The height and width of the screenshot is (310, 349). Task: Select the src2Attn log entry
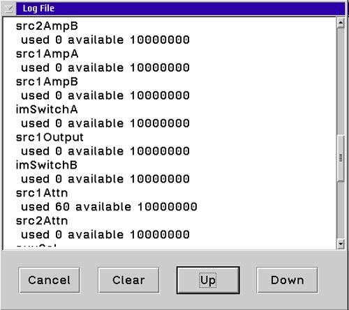(42, 221)
